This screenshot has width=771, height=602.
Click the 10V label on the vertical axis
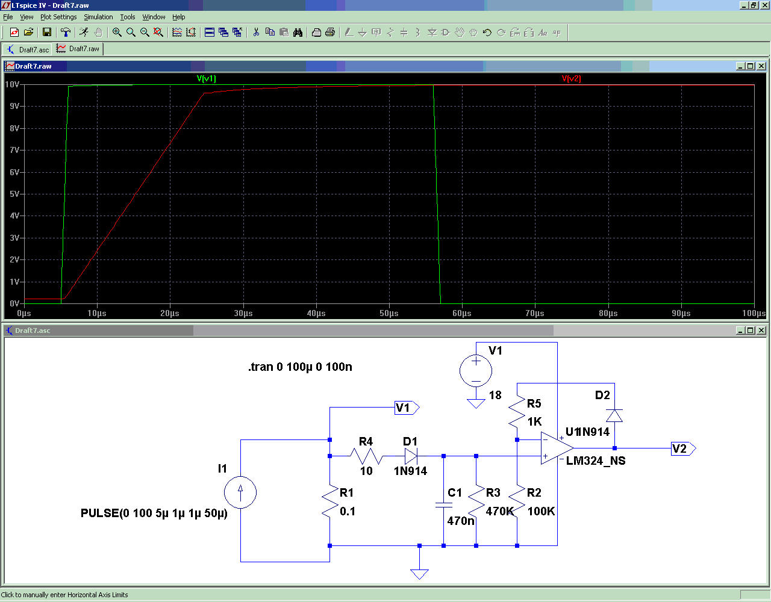[x=12, y=84]
